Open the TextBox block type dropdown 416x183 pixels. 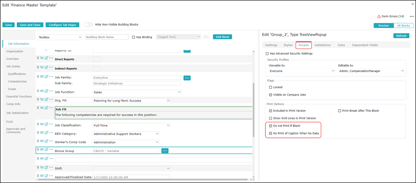coord(60,37)
